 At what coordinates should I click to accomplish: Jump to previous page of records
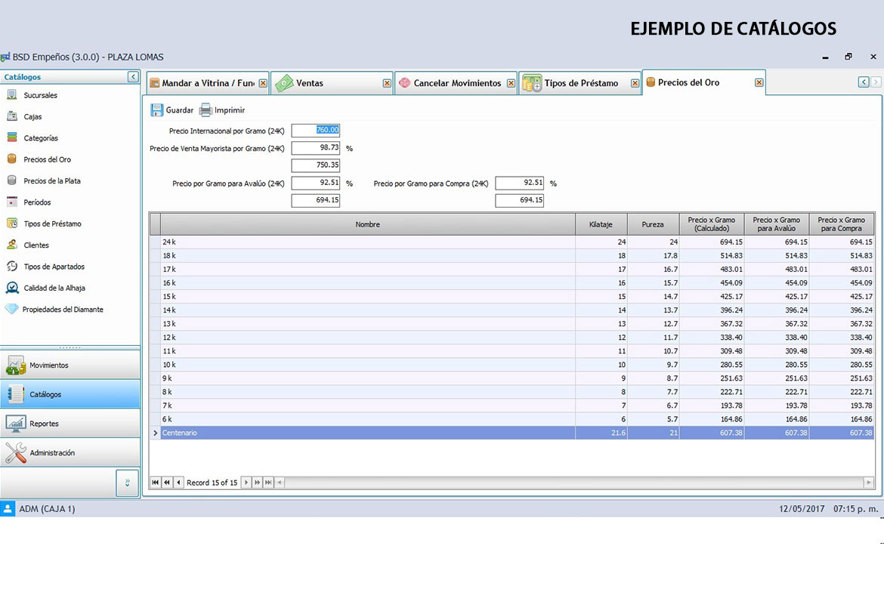click(x=167, y=483)
